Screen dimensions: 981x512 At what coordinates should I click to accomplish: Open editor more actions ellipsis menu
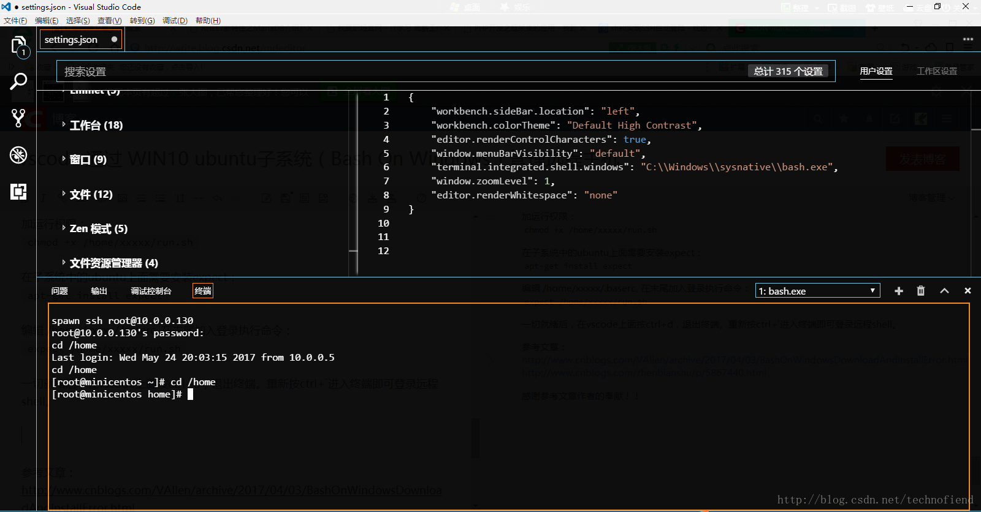(968, 39)
